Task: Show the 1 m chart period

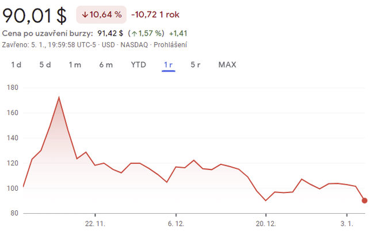Action: point(75,65)
